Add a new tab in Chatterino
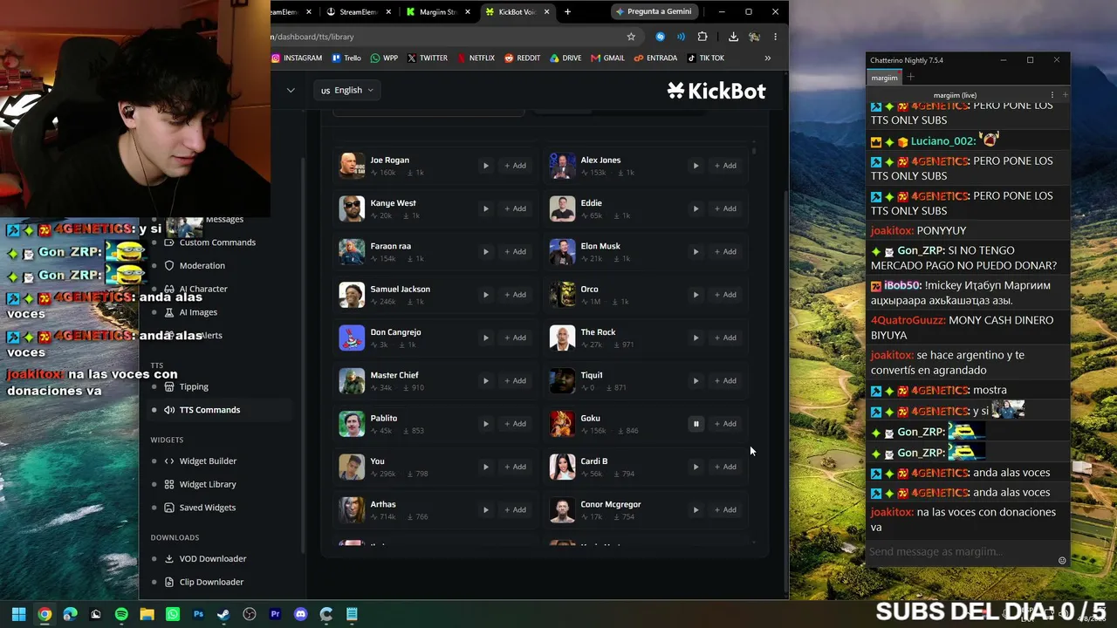This screenshot has width=1117, height=628. click(911, 78)
